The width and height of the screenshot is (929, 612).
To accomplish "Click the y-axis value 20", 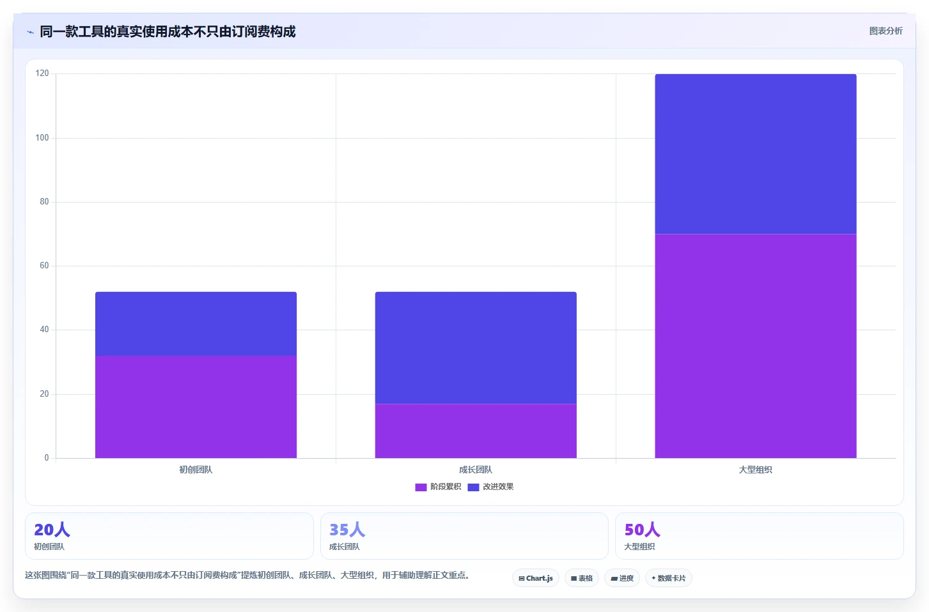I will pyautogui.click(x=44, y=394).
